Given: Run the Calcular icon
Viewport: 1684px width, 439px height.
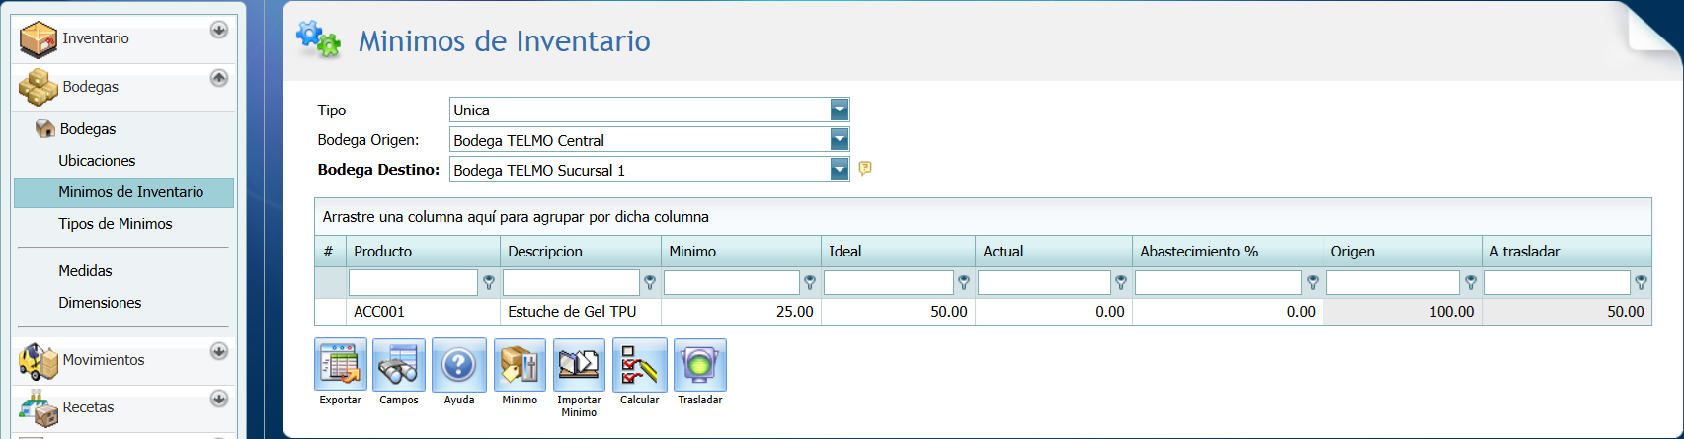Looking at the screenshot, I should pyautogui.click(x=639, y=366).
